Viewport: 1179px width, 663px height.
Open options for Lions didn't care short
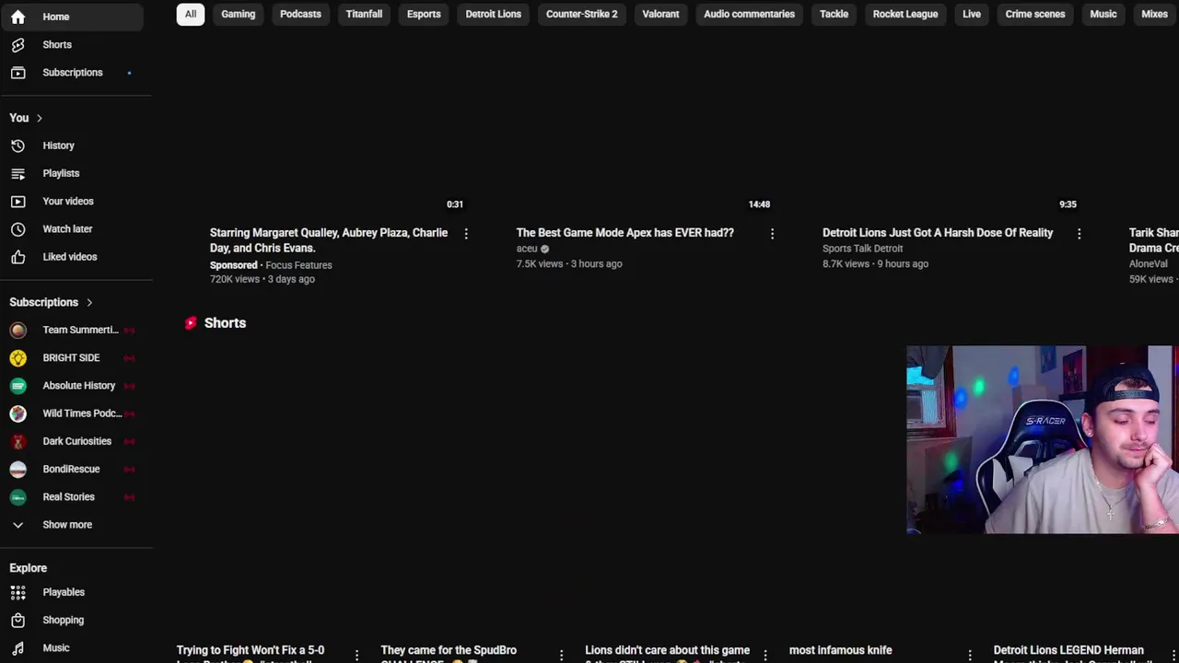point(765,655)
